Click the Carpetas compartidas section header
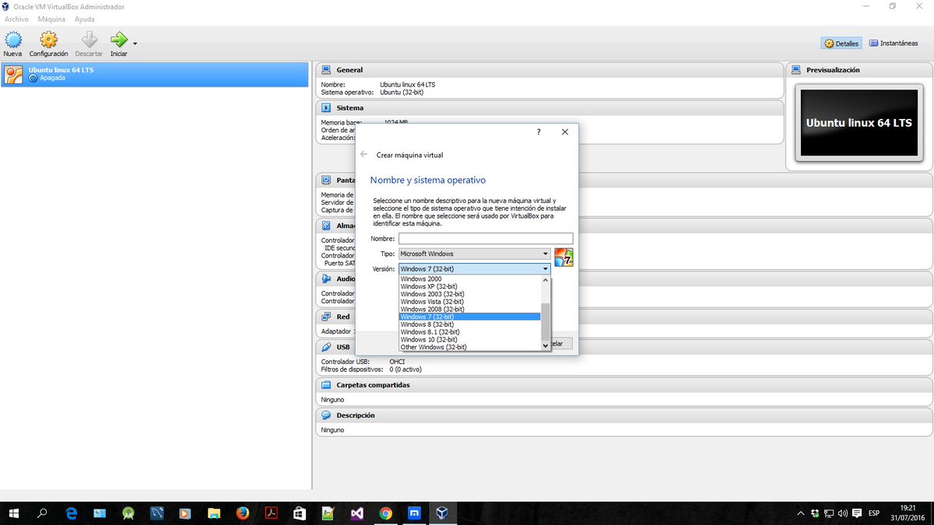The height and width of the screenshot is (525, 934). click(625, 385)
